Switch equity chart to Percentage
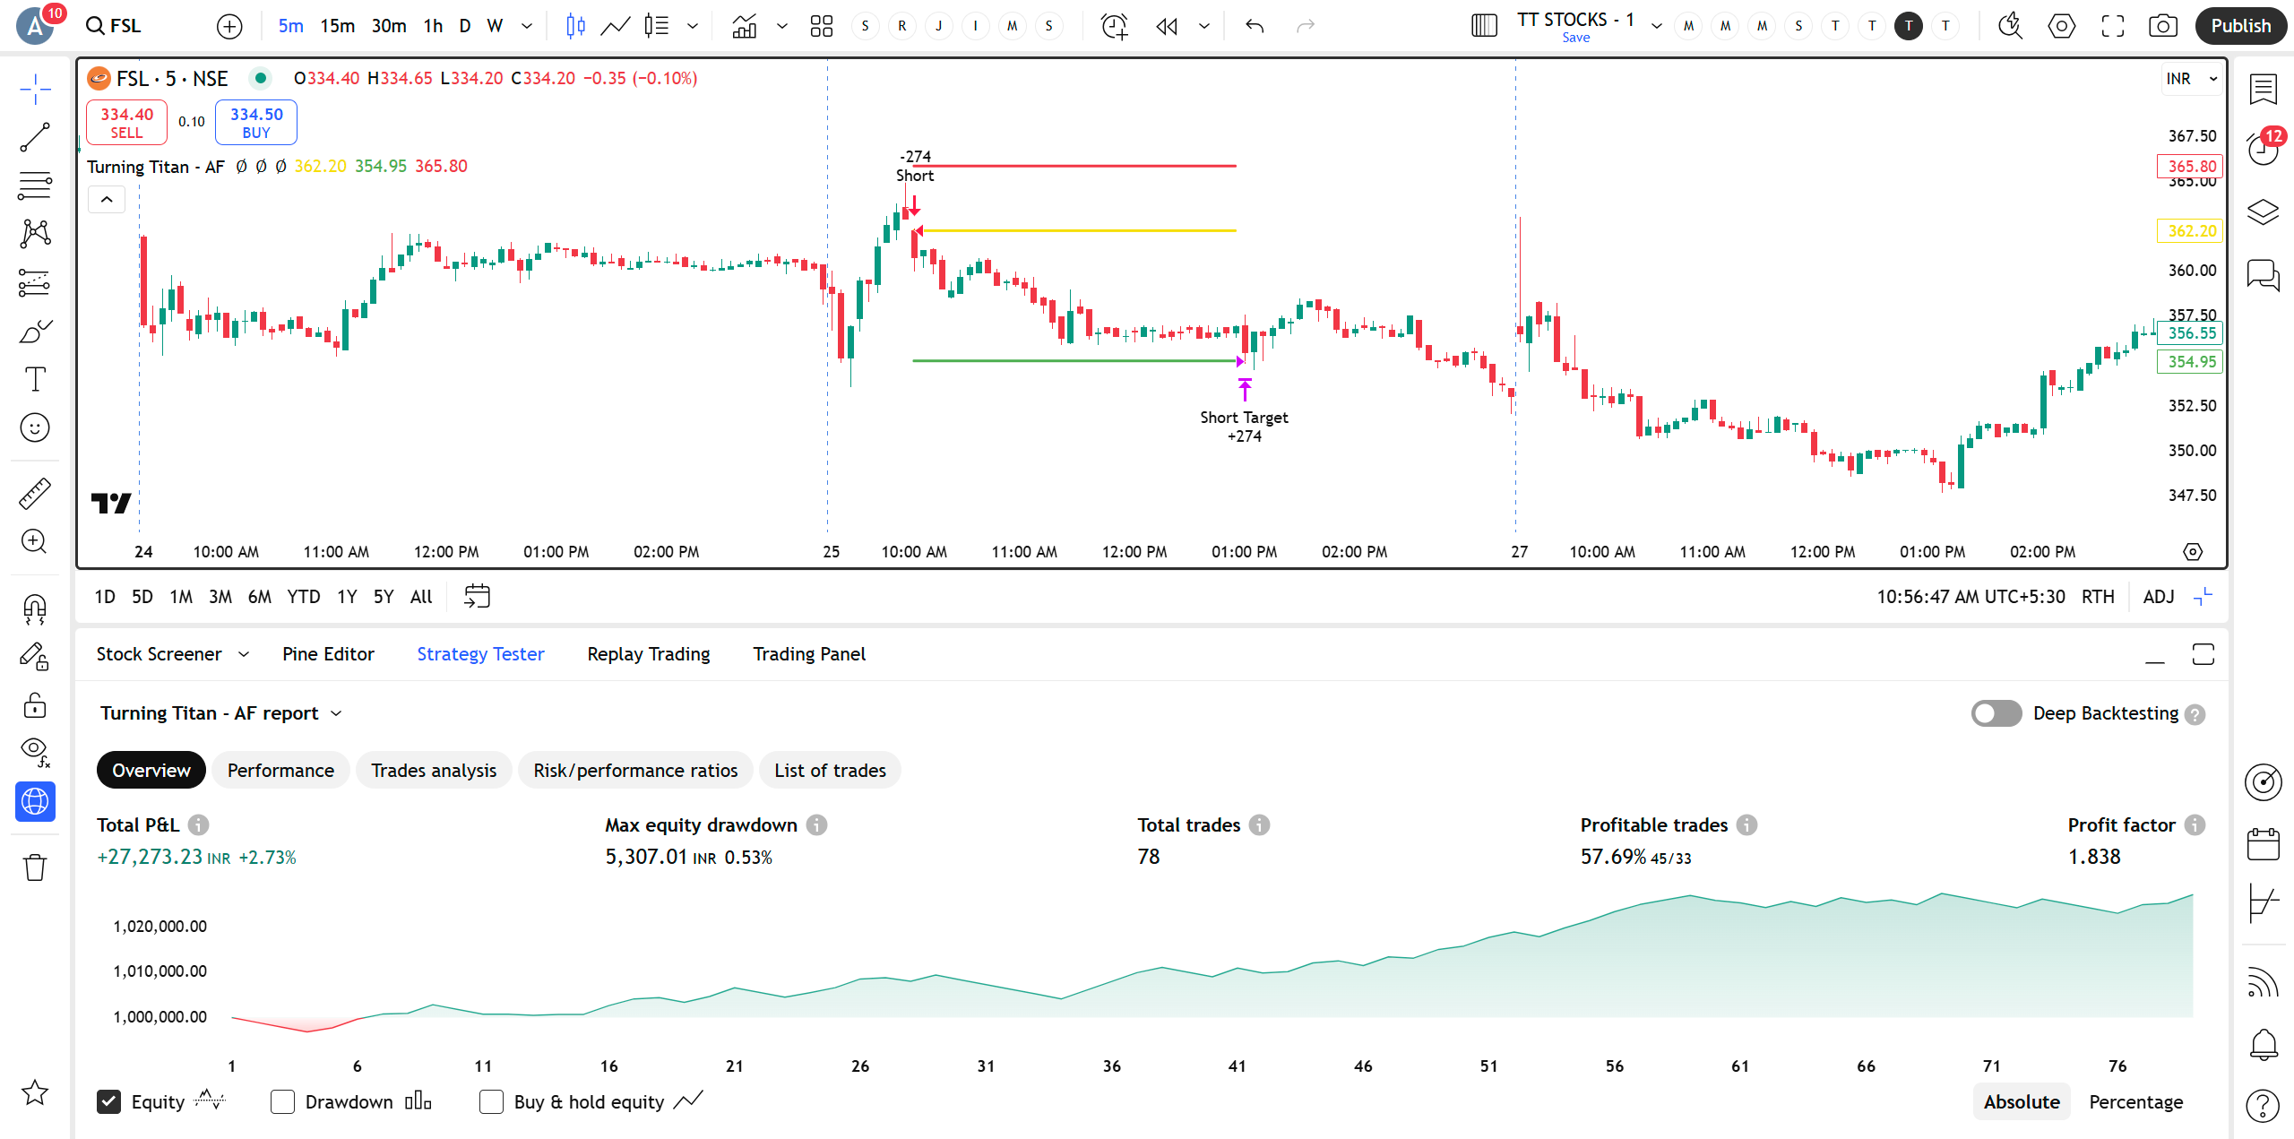Viewport: 2294px width, 1139px height. (x=2135, y=1101)
